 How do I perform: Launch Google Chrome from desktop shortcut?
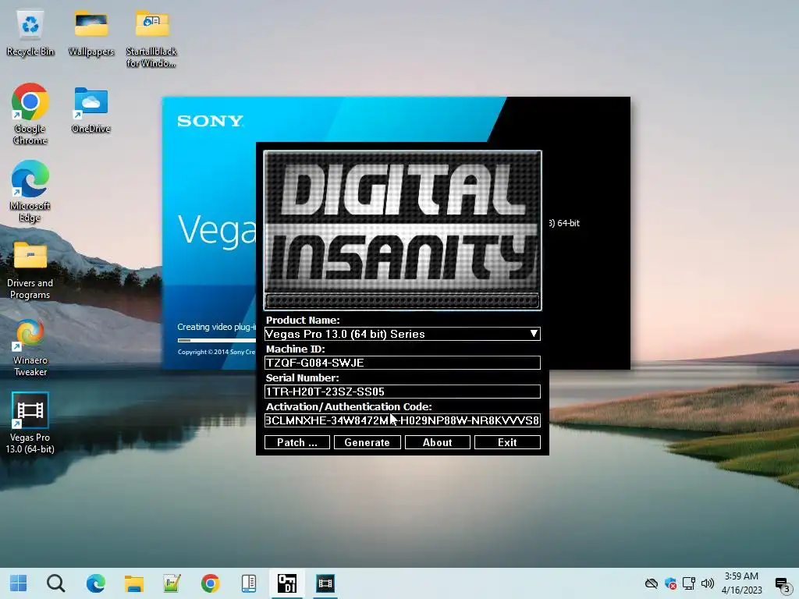coord(30,114)
